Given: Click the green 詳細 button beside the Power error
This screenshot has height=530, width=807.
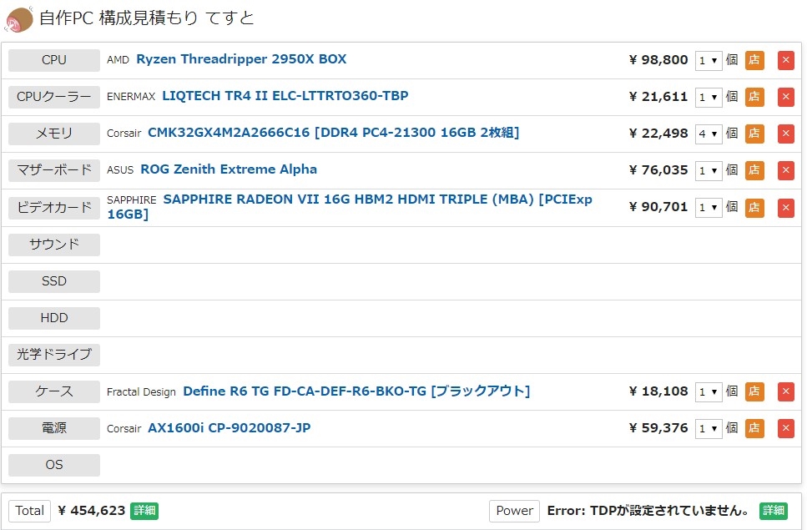Looking at the screenshot, I should [x=773, y=511].
